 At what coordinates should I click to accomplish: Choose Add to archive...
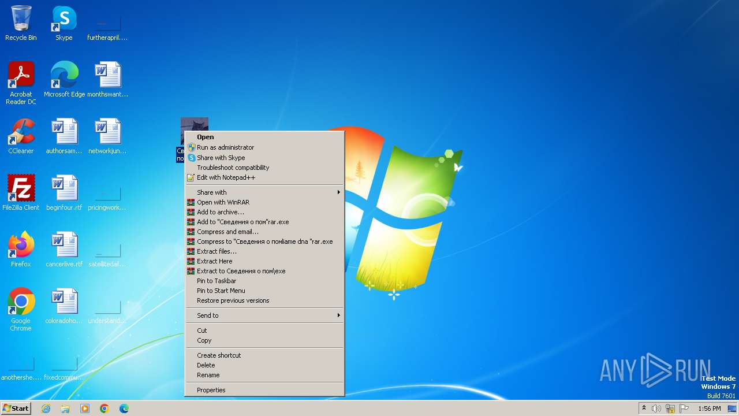[264, 212]
